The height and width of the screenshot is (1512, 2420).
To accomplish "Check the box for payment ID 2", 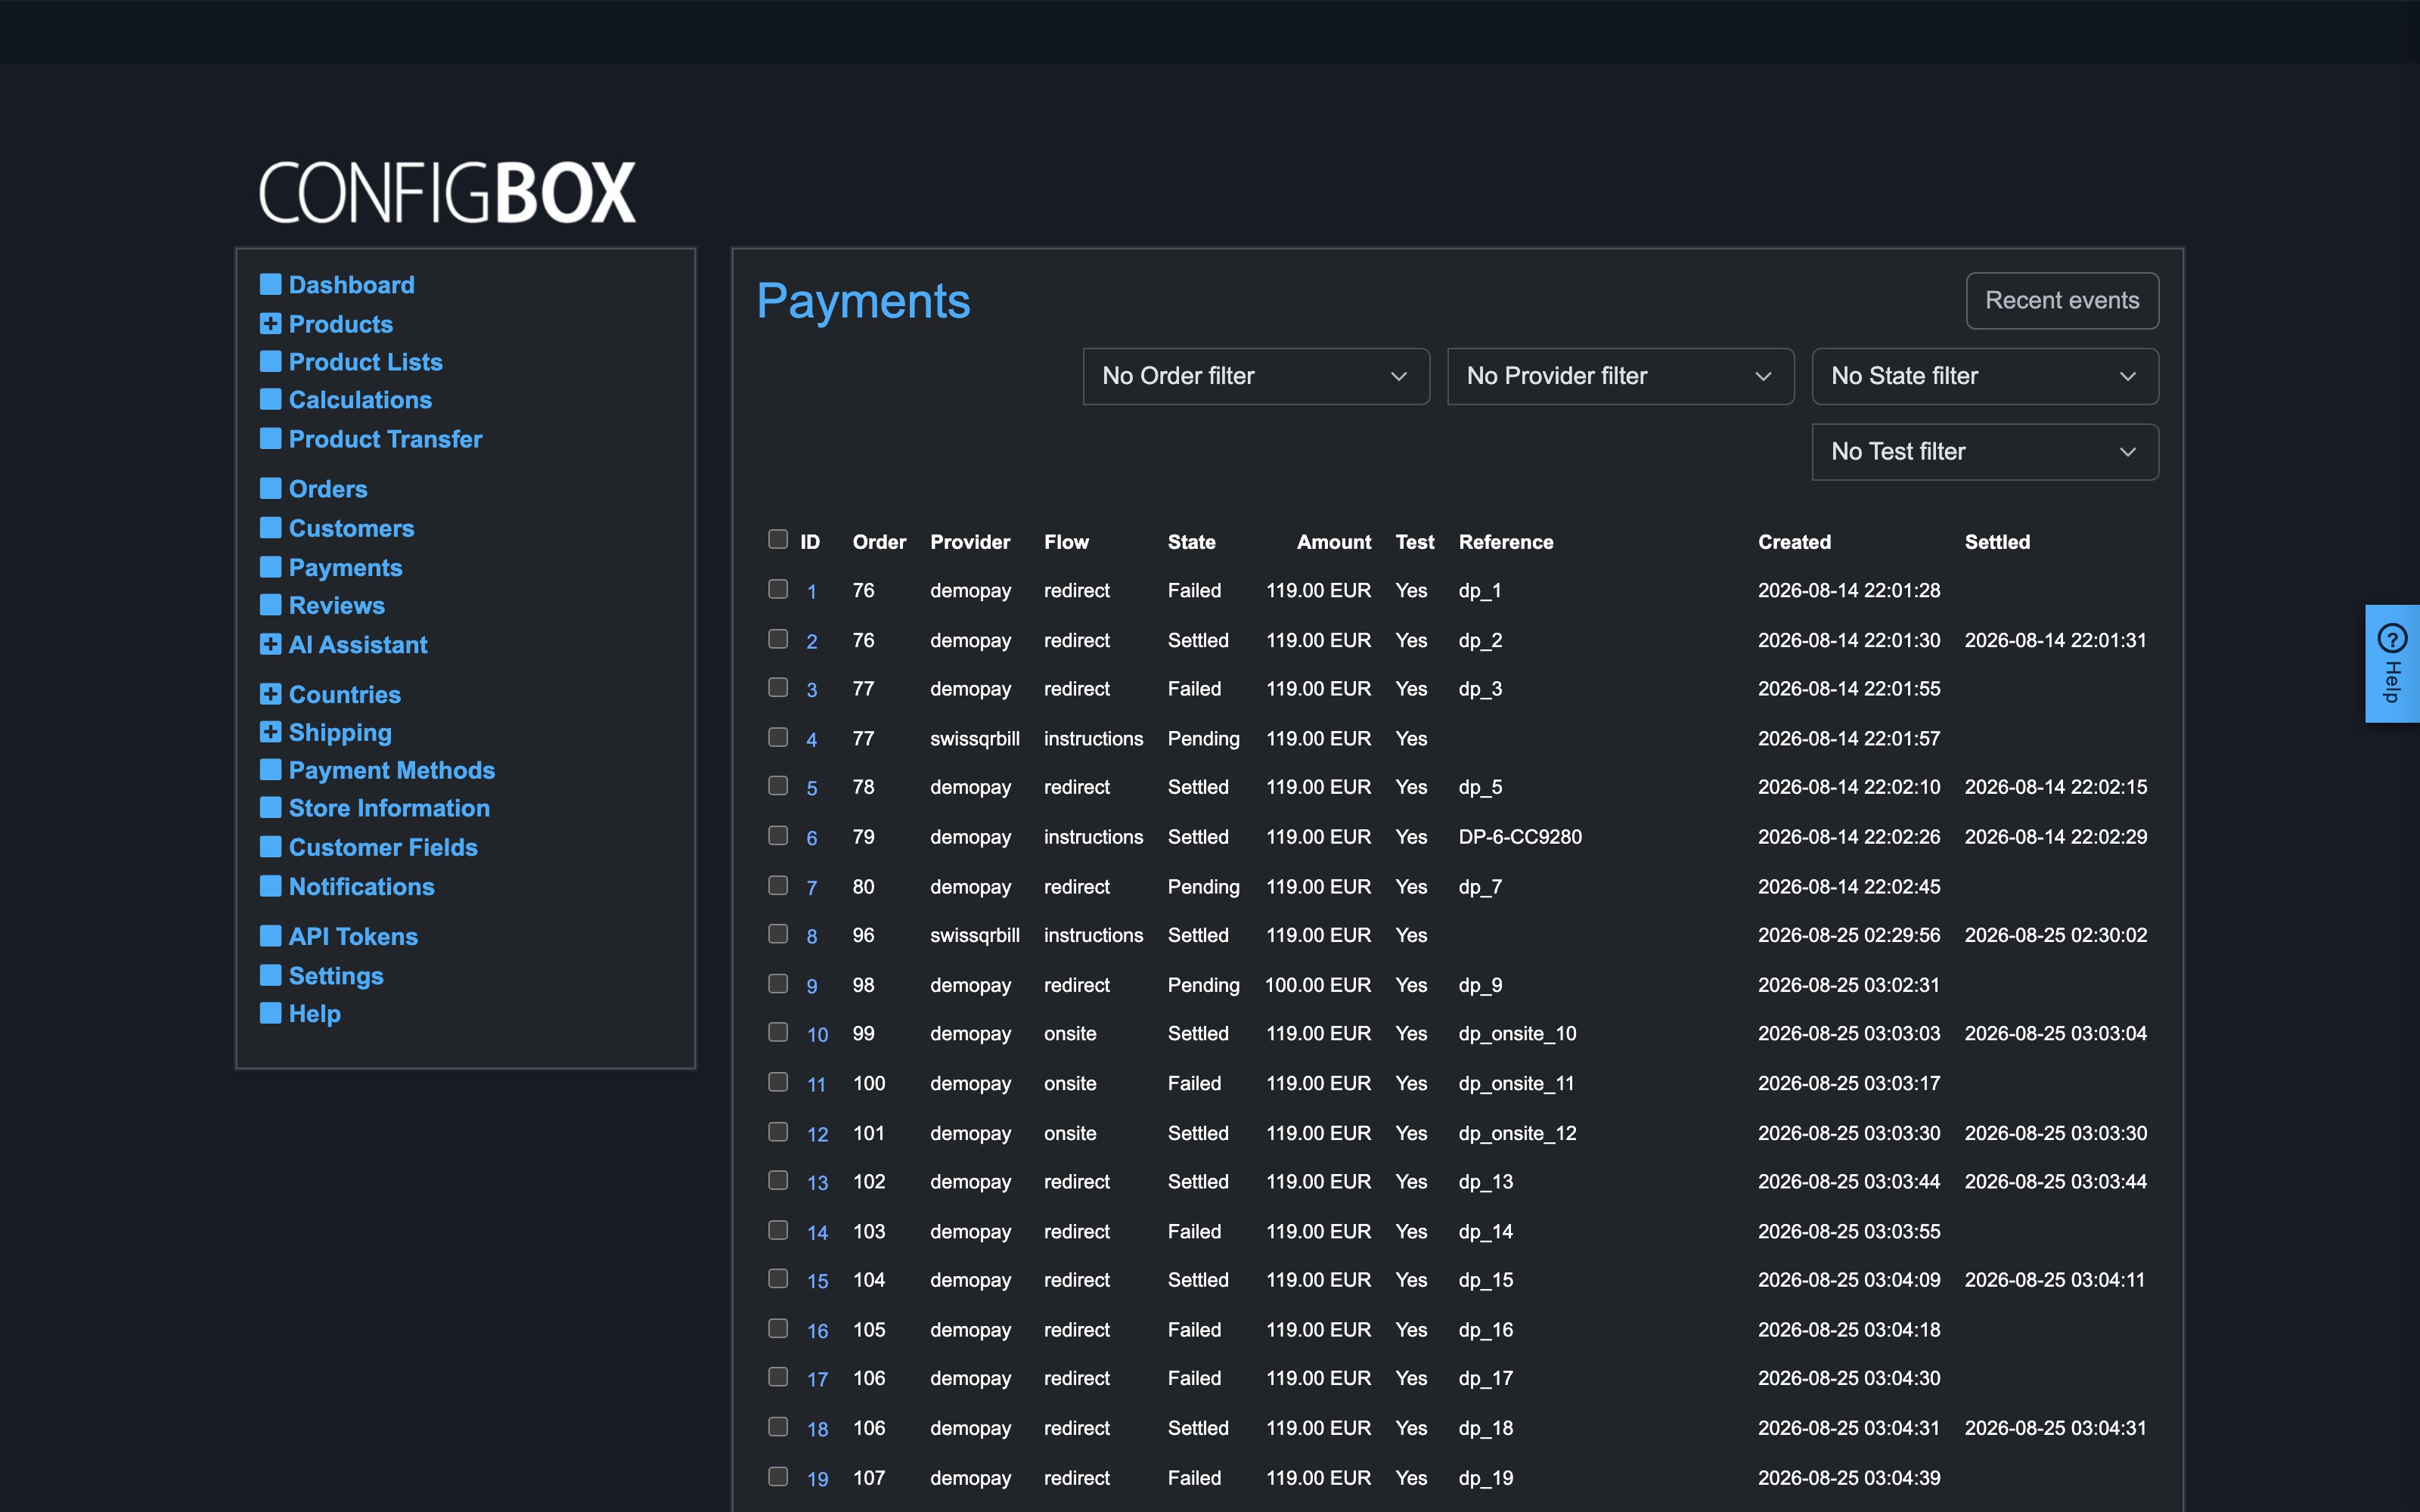I will [x=778, y=638].
